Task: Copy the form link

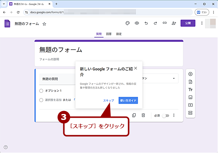Action: pyautogui.click(x=165, y=23)
